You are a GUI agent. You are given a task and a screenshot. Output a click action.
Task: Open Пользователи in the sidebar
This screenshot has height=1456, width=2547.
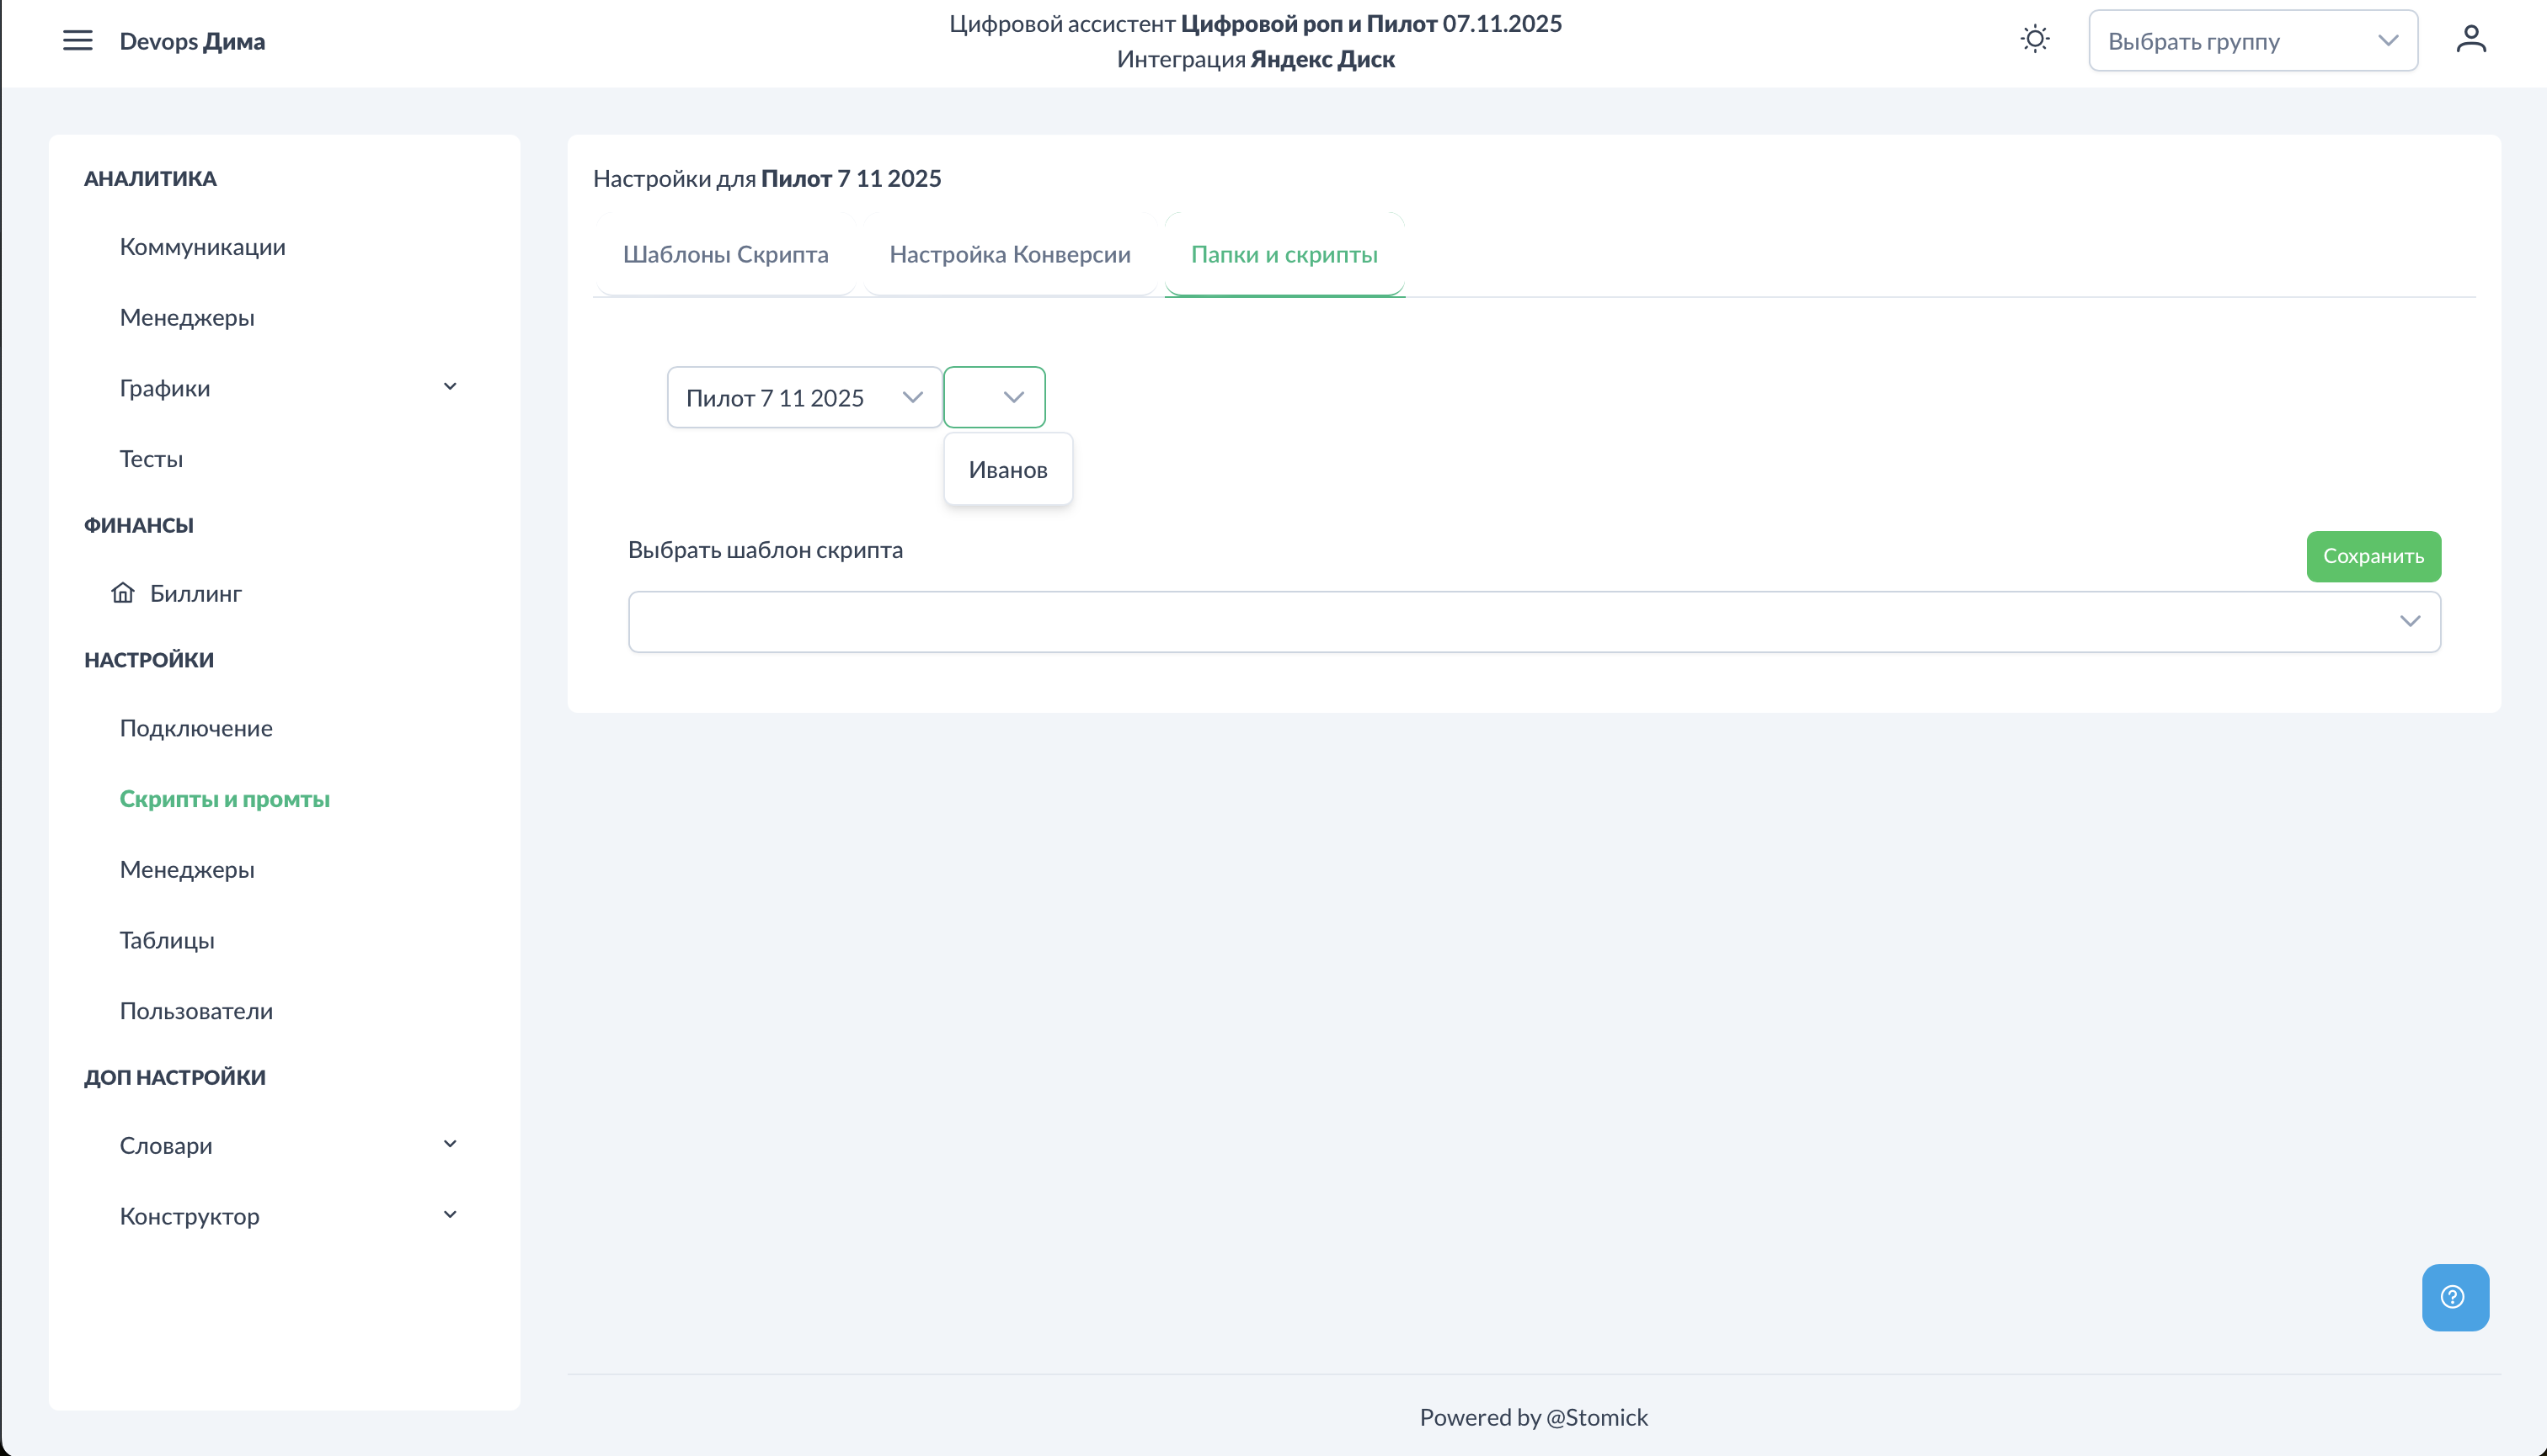tap(196, 1011)
